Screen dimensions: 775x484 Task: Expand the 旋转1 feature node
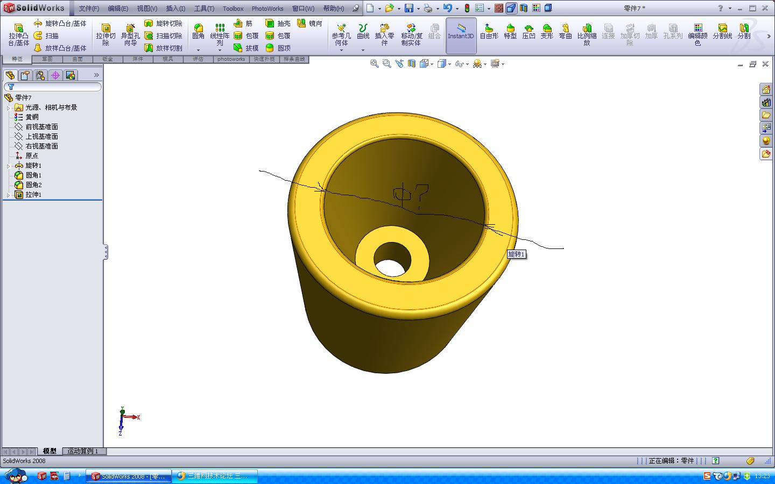point(8,166)
